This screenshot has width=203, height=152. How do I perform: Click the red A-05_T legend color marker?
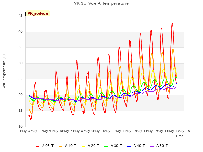(x=37, y=146)
